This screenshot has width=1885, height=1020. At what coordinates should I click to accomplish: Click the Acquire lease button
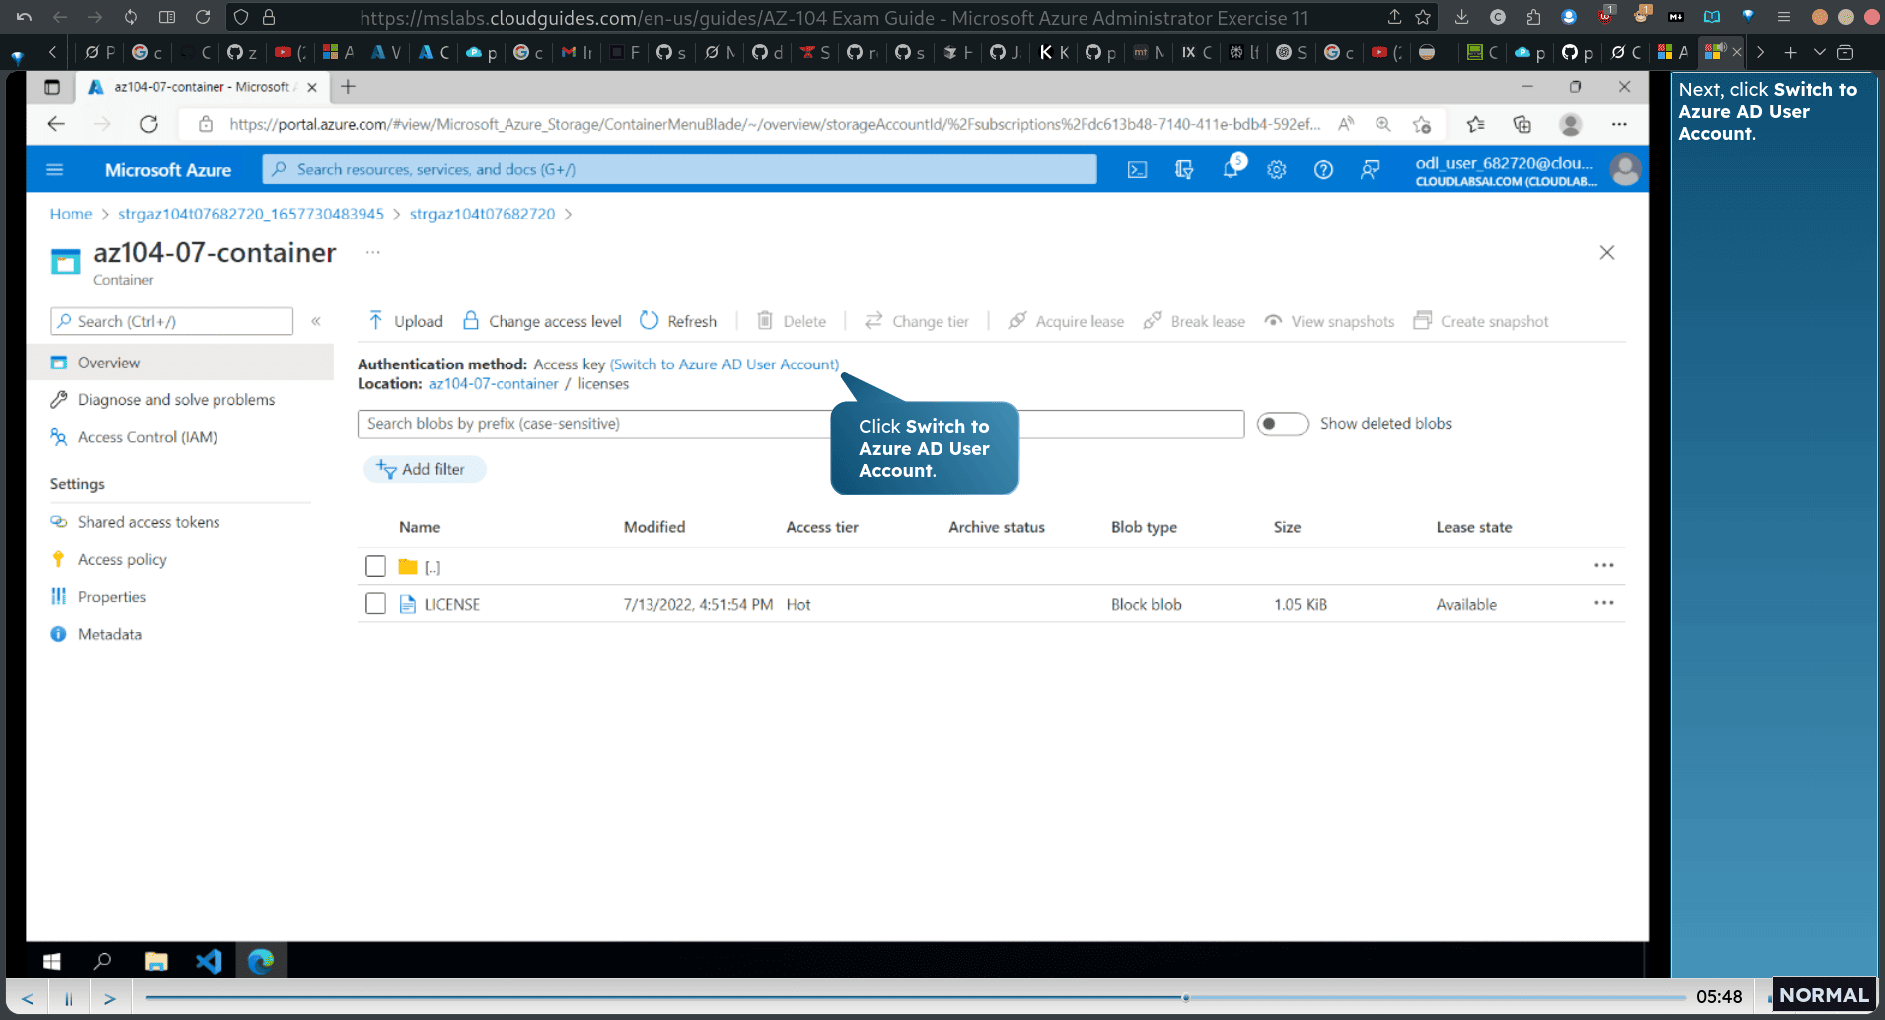tap(1067, 321)
